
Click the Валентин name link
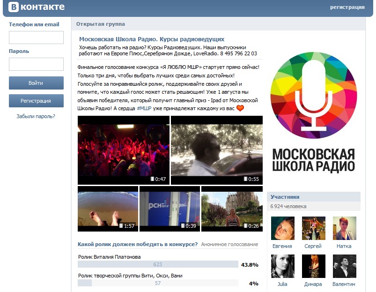[344, 284]
